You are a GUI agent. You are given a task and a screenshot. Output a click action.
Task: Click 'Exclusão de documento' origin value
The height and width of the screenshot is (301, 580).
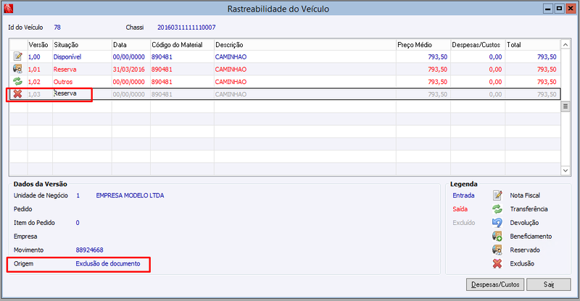[108, 263]
